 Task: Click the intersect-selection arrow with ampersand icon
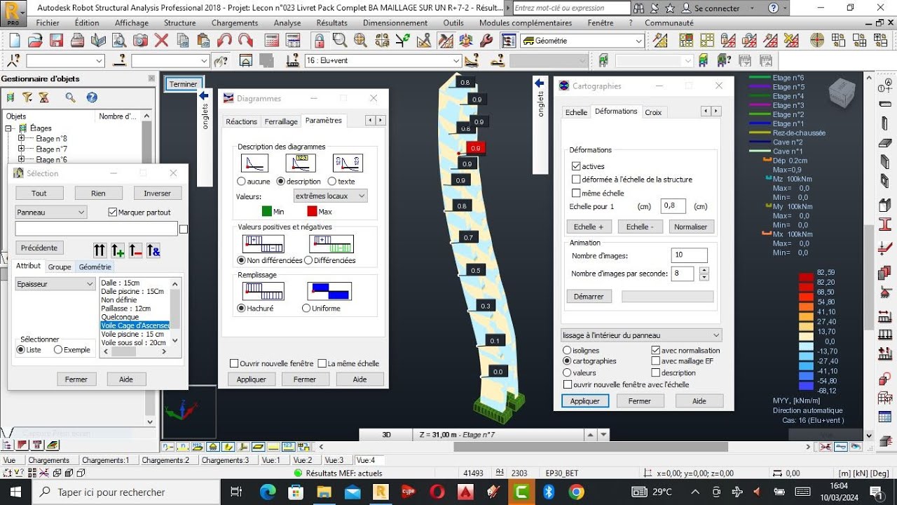click(154, 250)
